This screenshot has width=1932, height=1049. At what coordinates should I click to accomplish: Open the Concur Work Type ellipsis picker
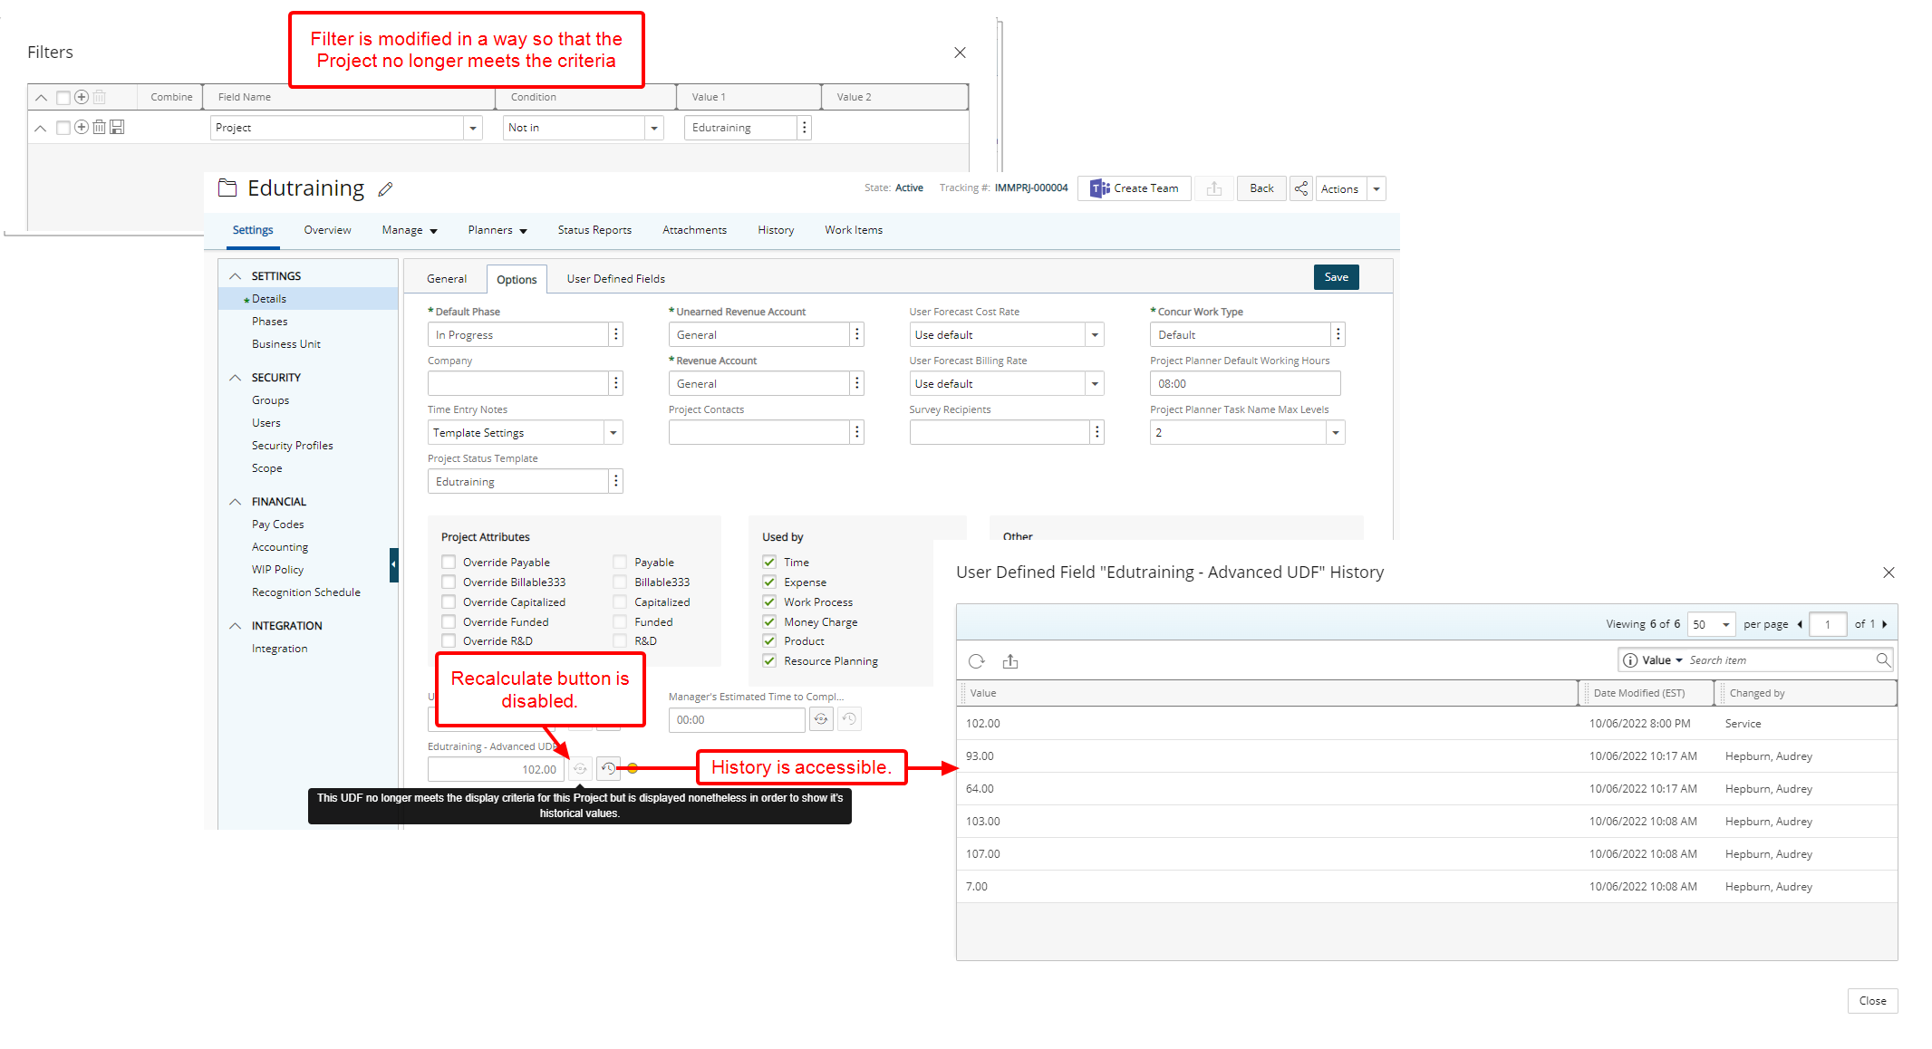tap(1338, 334)
